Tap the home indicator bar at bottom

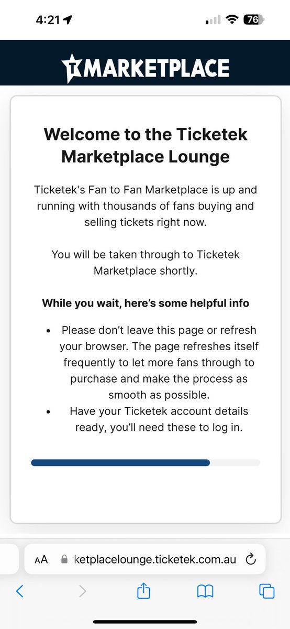[145, 622]
